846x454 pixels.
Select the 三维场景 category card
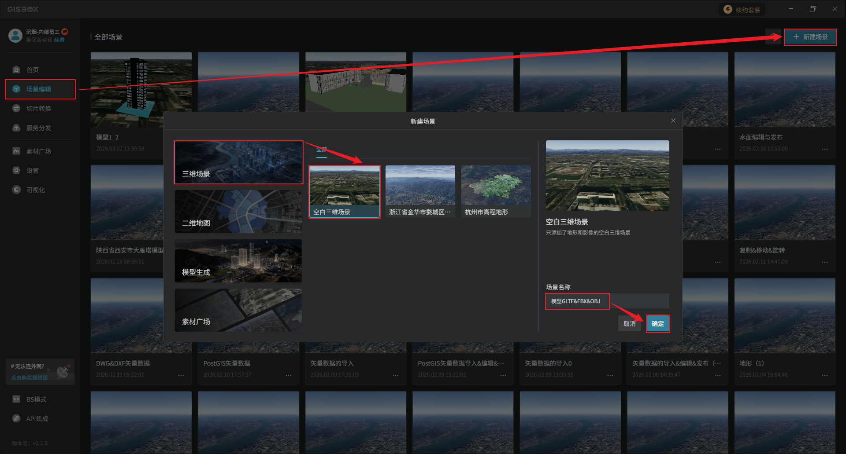point(238,162)
